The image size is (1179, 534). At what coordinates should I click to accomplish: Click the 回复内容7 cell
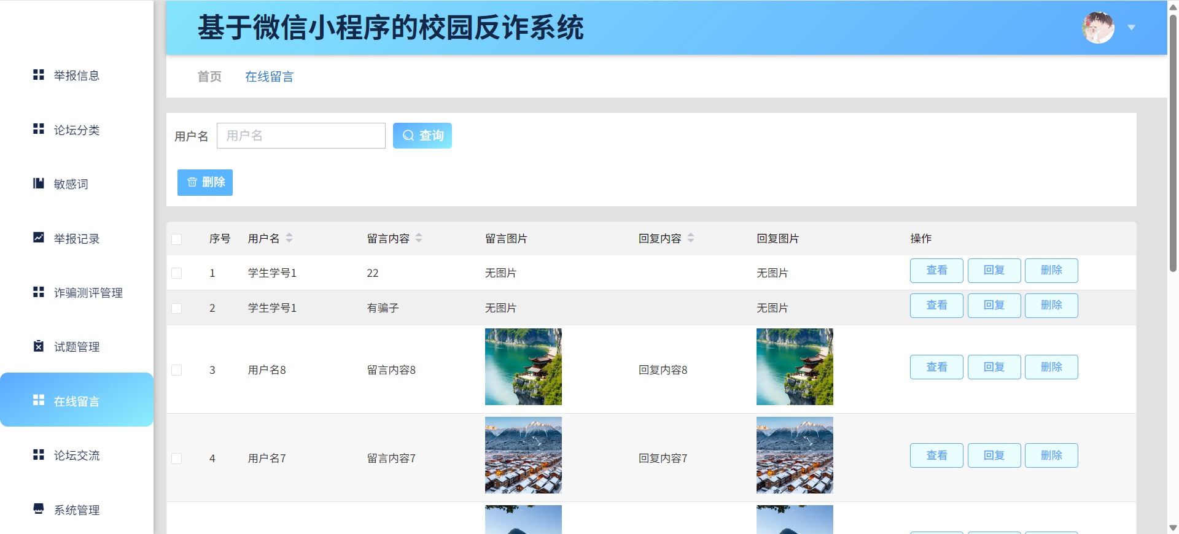[x=663, y=459]
